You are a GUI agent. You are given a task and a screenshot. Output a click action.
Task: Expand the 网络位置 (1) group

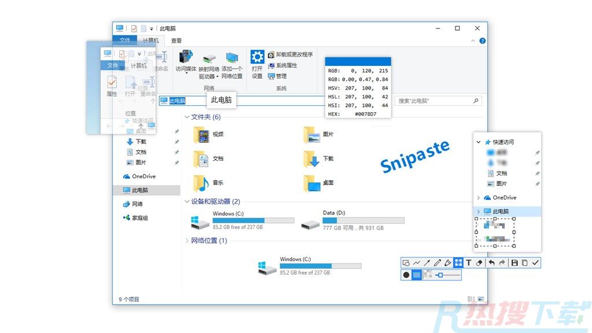(187, 240)
